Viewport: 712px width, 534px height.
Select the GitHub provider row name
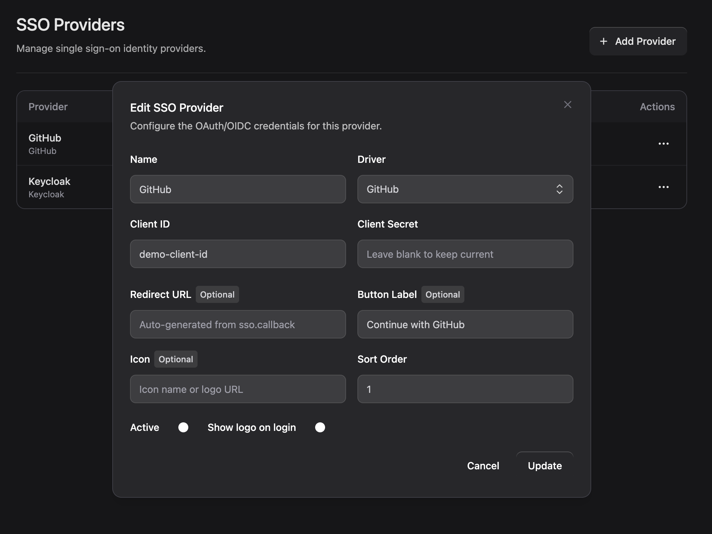(45, 138)
